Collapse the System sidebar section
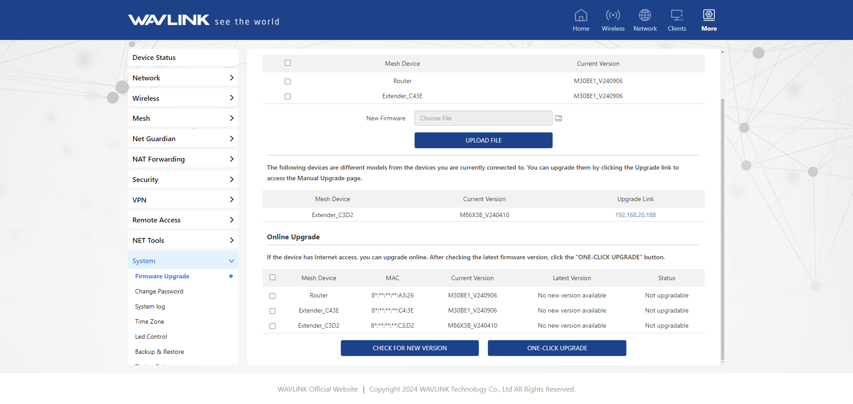The height and width of the screenshot is (404, 853). pyautogui.click(x=183, y=261)
